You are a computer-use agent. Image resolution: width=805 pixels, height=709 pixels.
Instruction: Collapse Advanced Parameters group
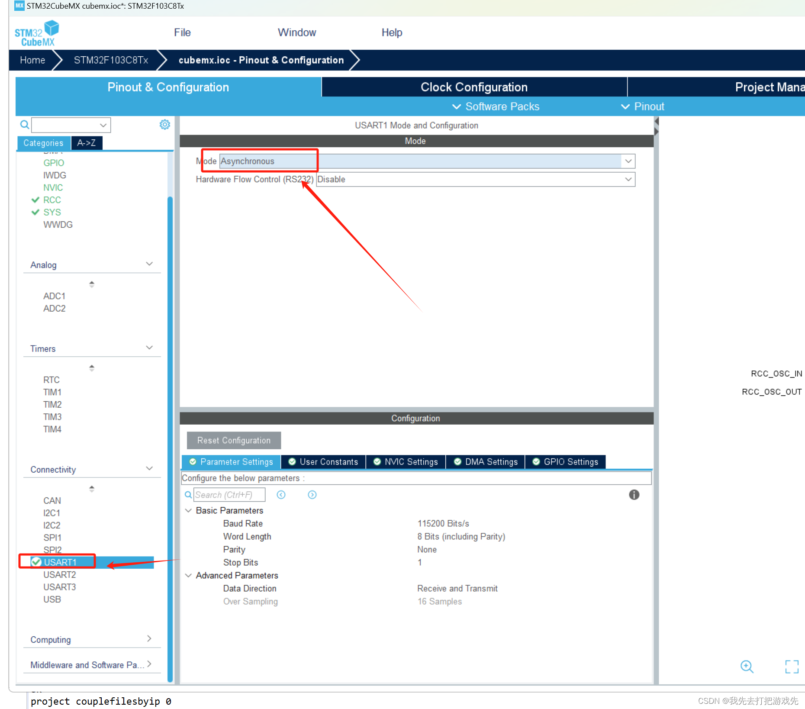pyautogui.click(x=188, y=575)
